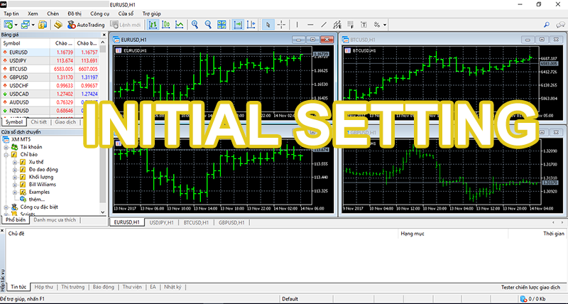This screenshot has width=568, height=304.
Task: Open the Trợ giúp menu
Action: 151,13
